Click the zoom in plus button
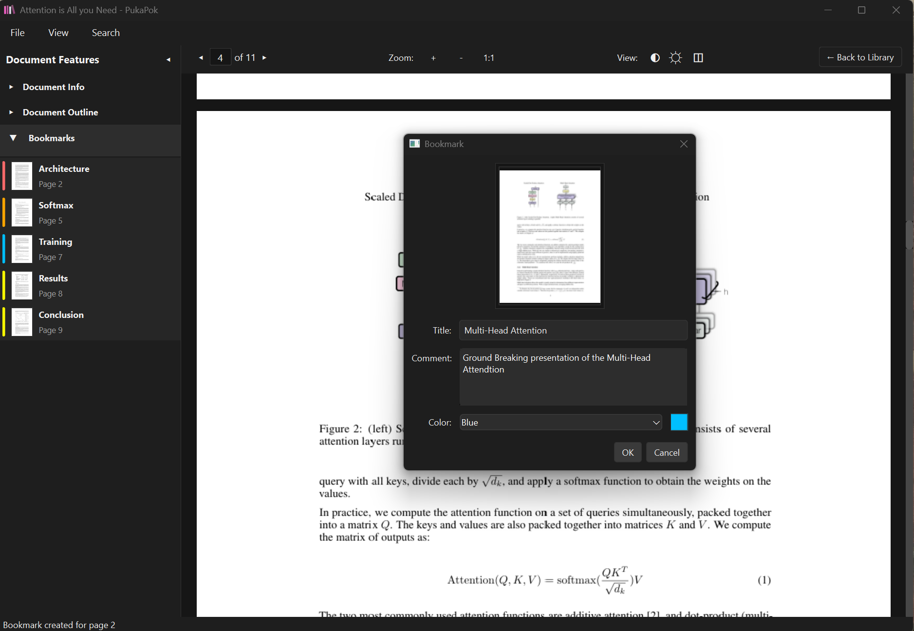 pos(433,58)
